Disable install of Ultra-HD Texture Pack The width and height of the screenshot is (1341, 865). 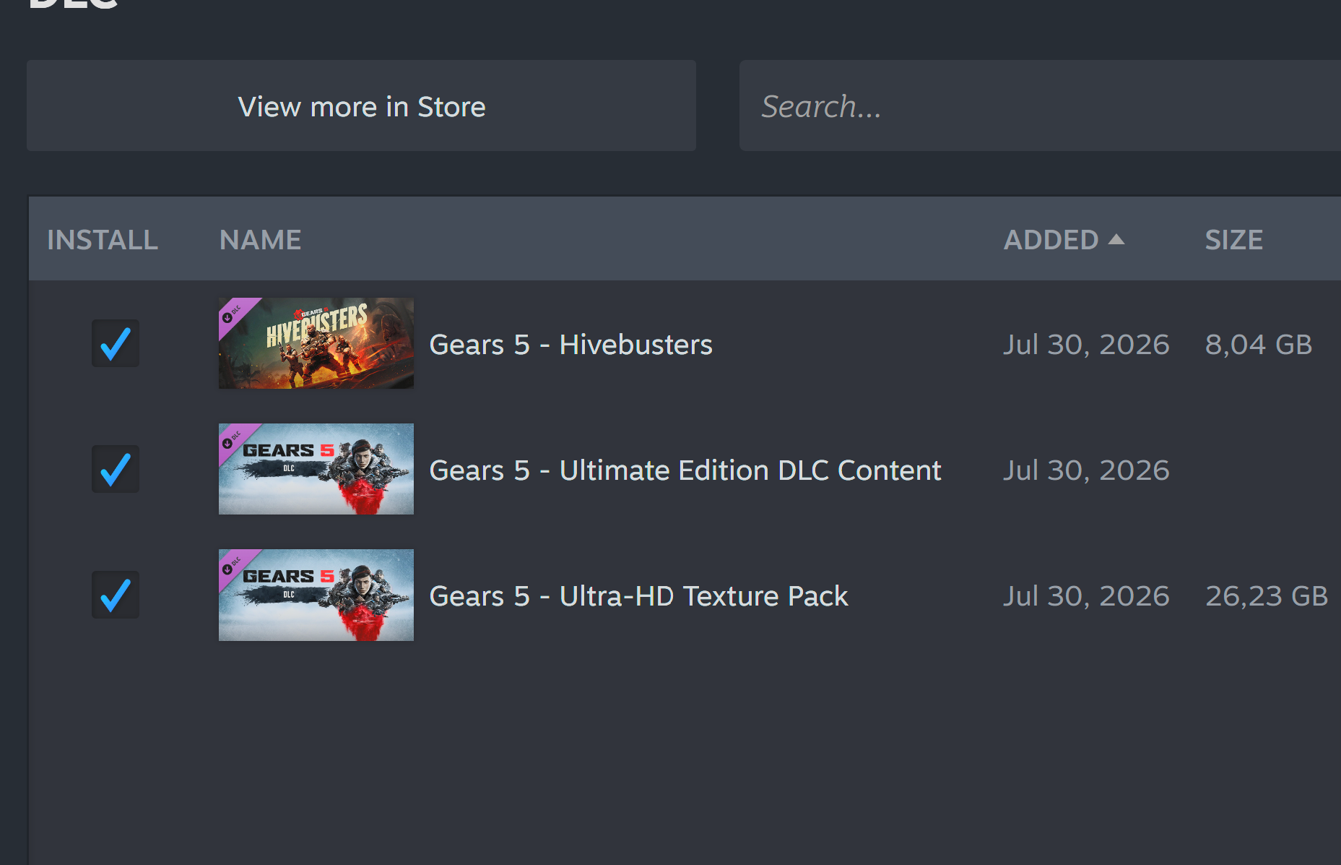(x=116, y=595)
